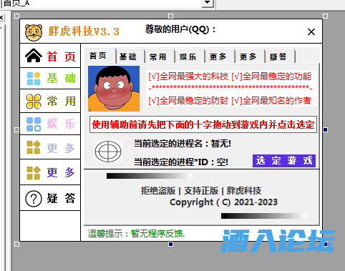Image resolution: width=345 pixels, height=271 pixels.
Task: Click 拒绝盗版 | 支持正版 | 胖虎科技 text
Action: (x=201, y=191)
